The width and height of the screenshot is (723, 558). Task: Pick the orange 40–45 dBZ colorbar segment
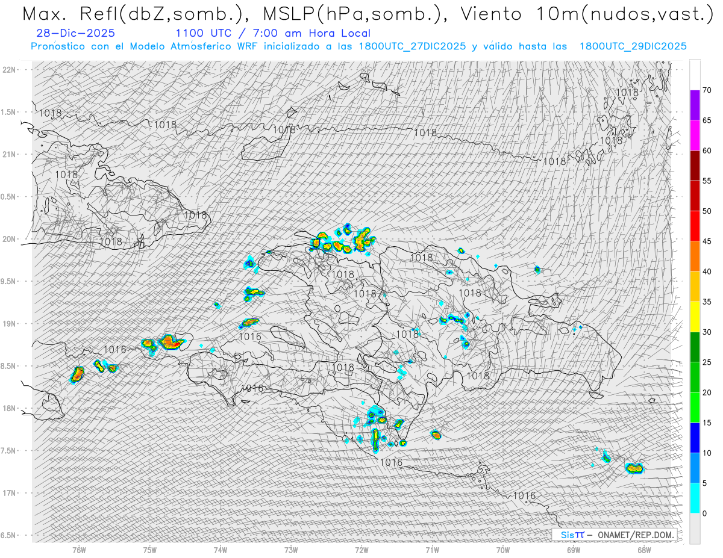tap(695, 256)
